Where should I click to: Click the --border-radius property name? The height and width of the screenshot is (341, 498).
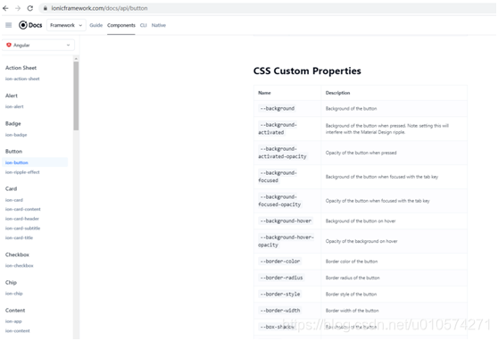pyautogui.click(x=281, y=278)
